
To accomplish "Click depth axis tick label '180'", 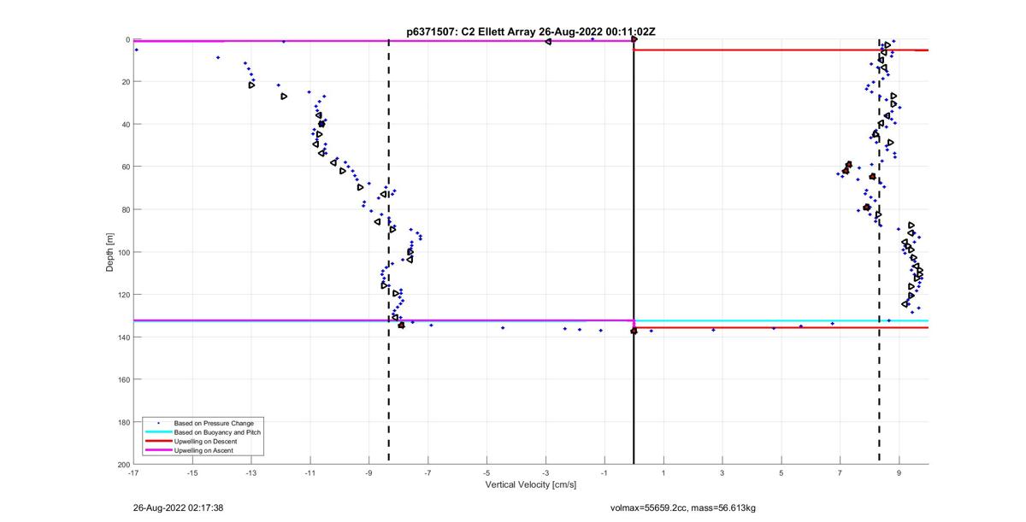I will click(123, 422).
